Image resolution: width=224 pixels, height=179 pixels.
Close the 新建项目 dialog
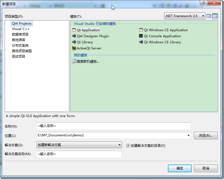(214, 3)
